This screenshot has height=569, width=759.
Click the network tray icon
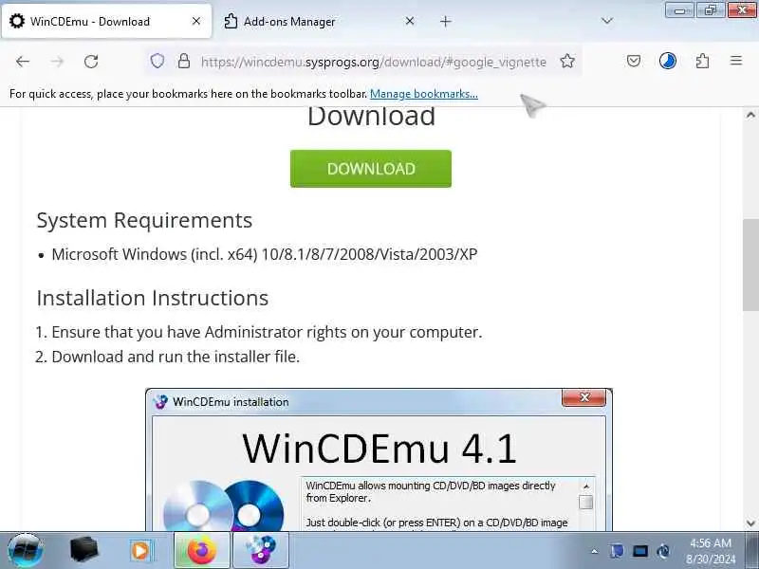pyautogui.click(x=663, y=551)
